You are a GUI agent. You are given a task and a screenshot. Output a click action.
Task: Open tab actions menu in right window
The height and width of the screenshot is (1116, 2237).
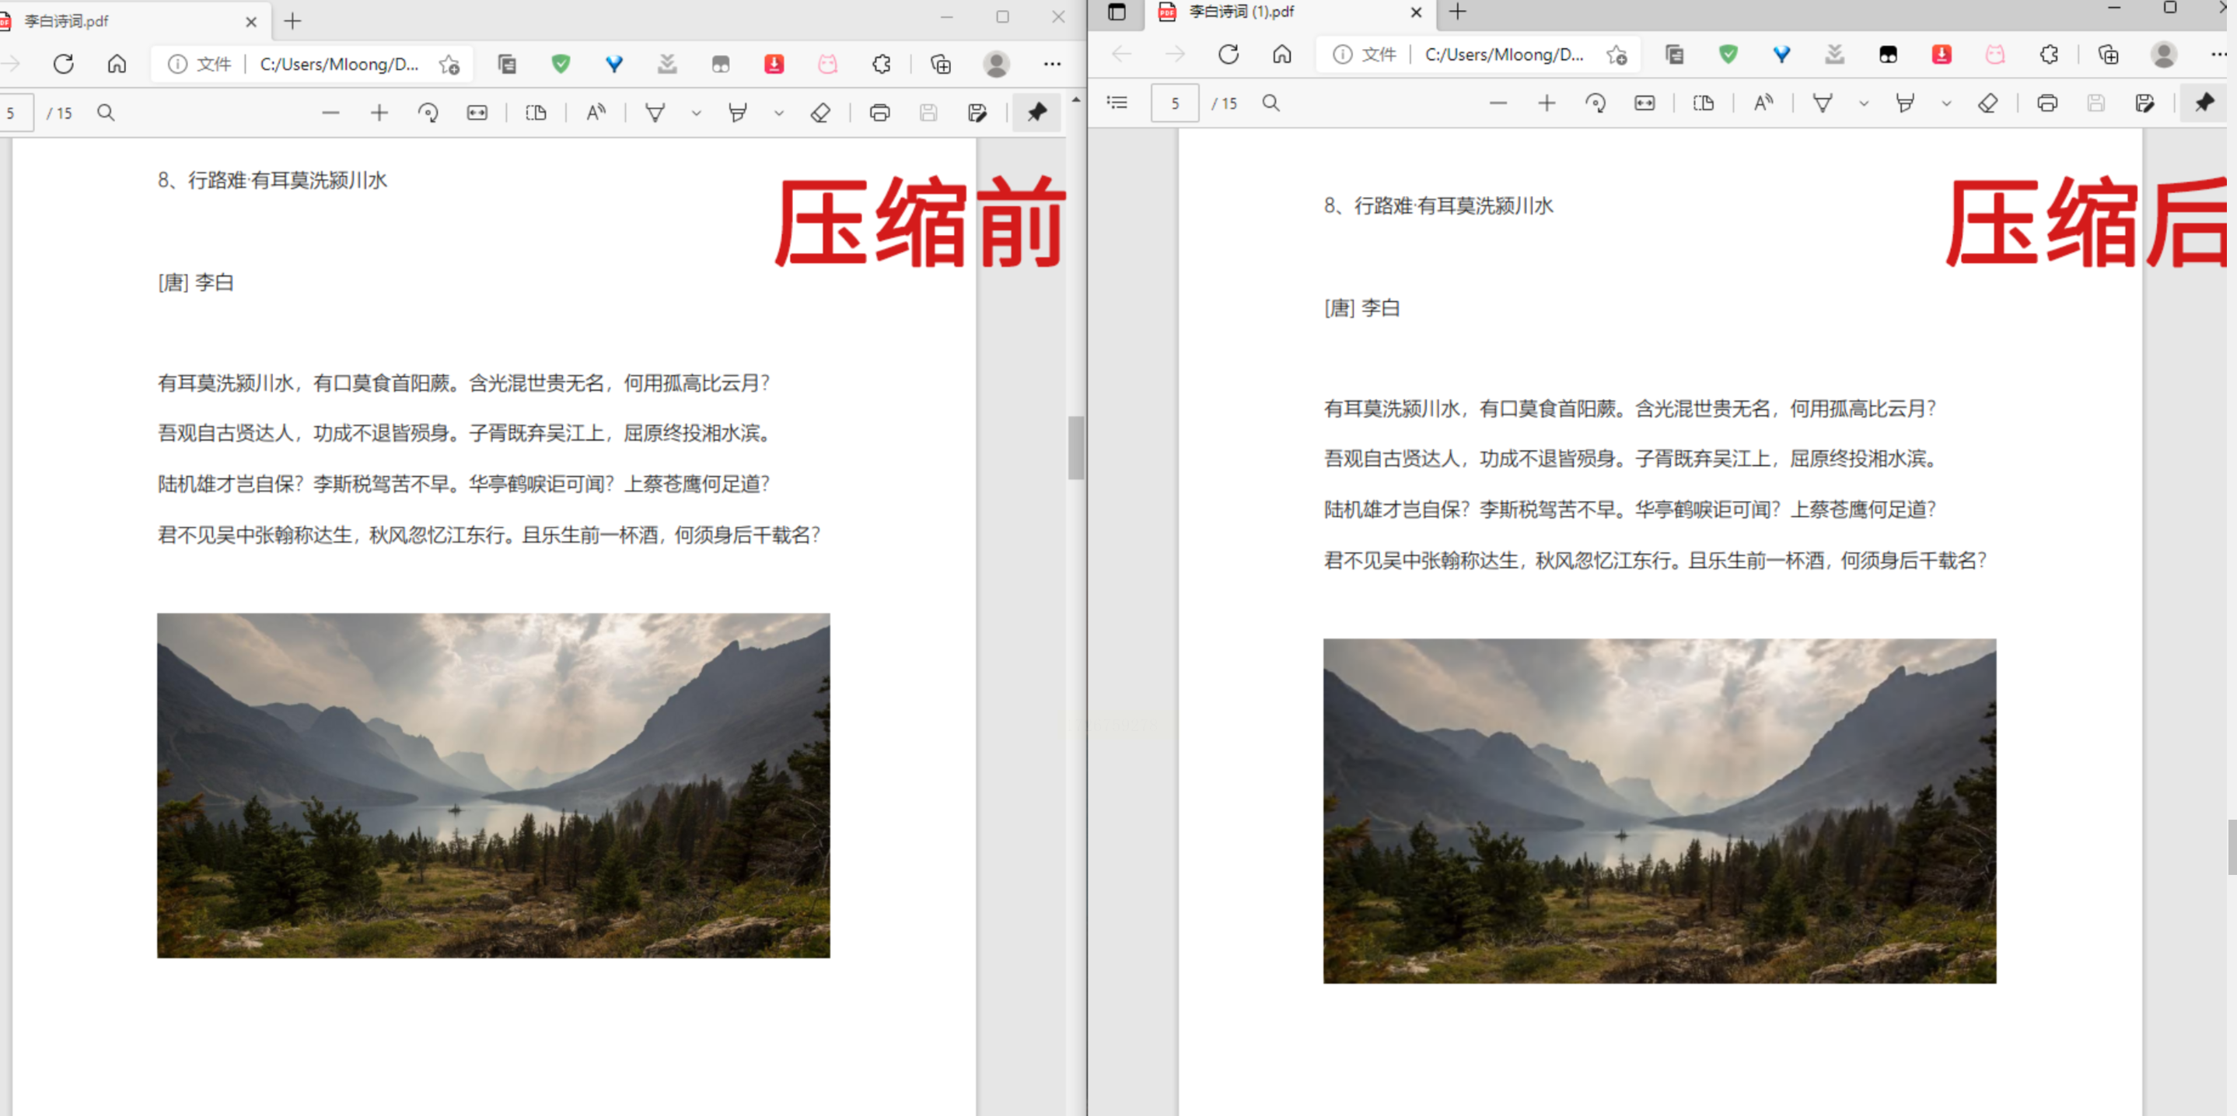coord(1117,12)
